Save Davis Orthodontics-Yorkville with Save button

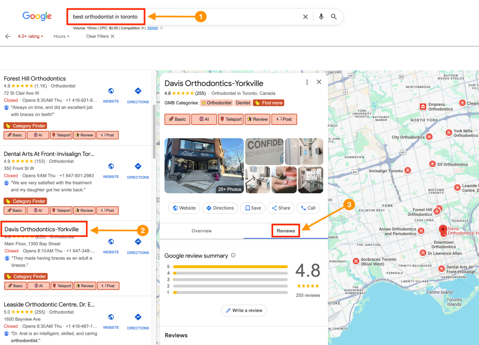point(253,208)
